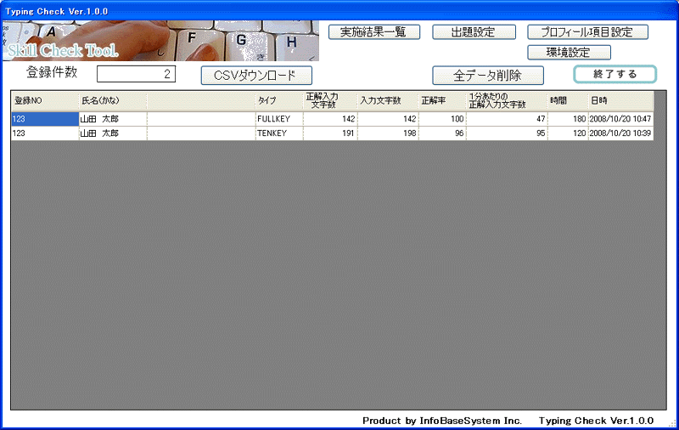Viewport: 679px width, 430px height.
Task: Click per-minute value 95 cell
Action: [x=507, y=133]
